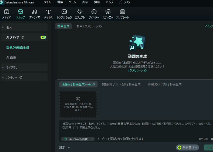The height and width of the screenshot is (152, 213).
Task: Open the フィルター (Filters) icon
Action: click(x=94, y=12)
